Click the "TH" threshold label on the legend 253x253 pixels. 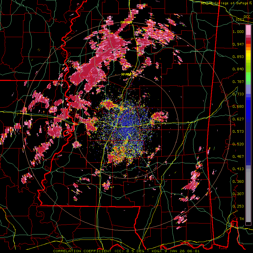pyautogui.click(x=241, y=219)
